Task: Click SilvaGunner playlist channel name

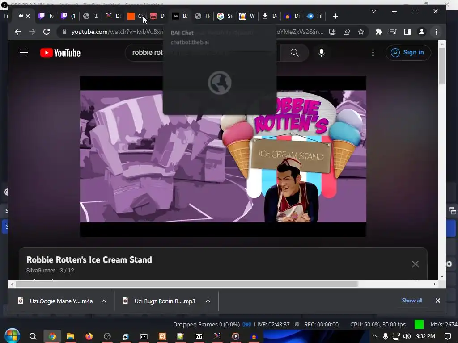Action: pos(40,270)
